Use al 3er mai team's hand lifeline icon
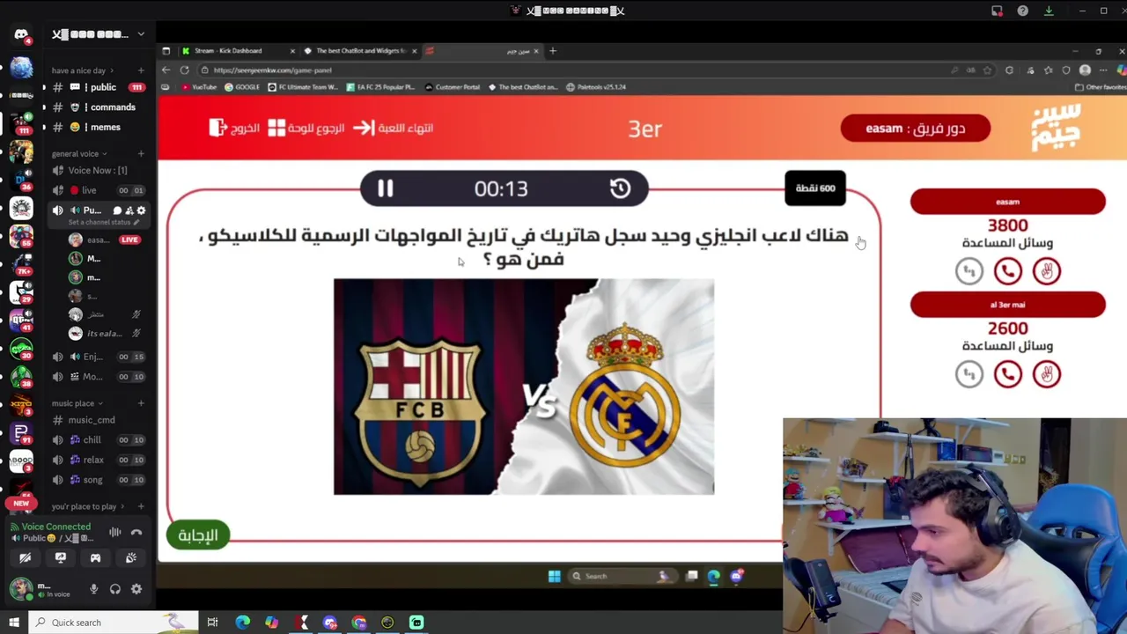The image size is (1127, 634). (1046, 374)
